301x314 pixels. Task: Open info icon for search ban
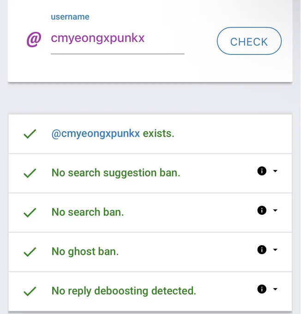pos(262,210)
